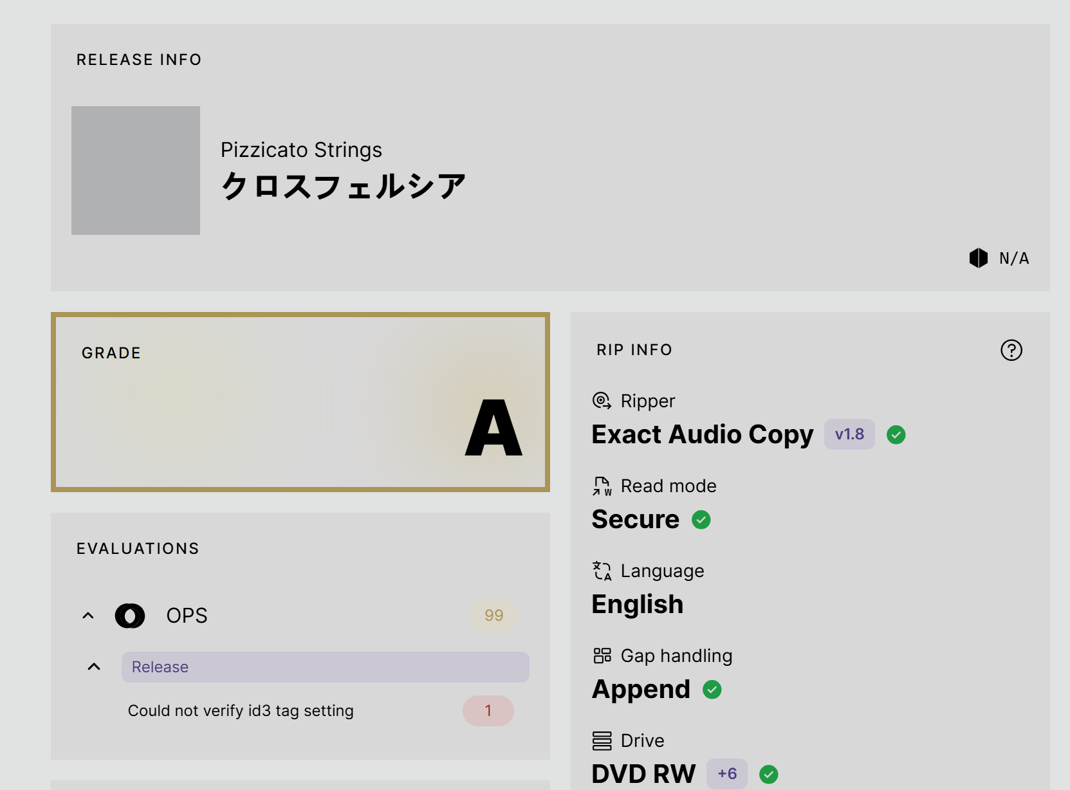The width and height of the screenshot is (1070, 790).
Task: Expand the +6 drive badge
Action: pos(726,774)
